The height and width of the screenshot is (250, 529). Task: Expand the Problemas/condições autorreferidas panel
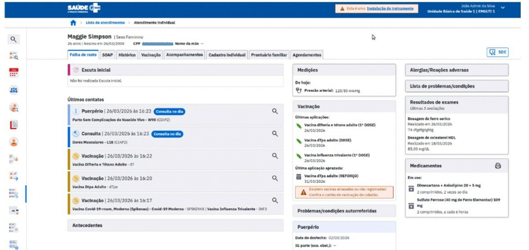(x=344, y=211)
